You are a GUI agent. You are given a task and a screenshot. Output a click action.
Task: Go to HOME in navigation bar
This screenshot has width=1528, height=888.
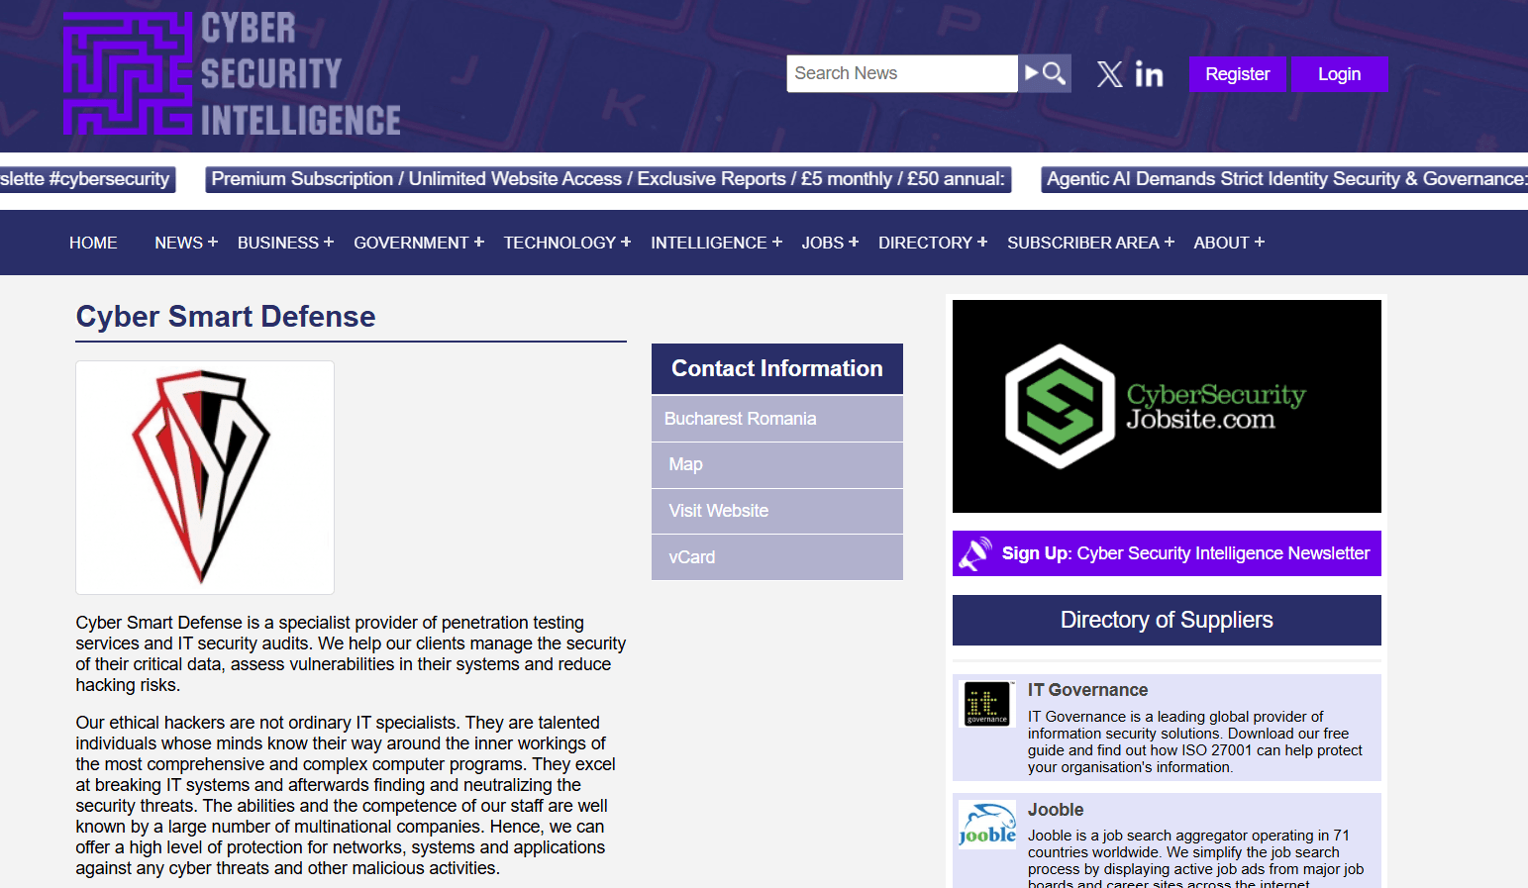pyautogui.click(x=93, y=243)
